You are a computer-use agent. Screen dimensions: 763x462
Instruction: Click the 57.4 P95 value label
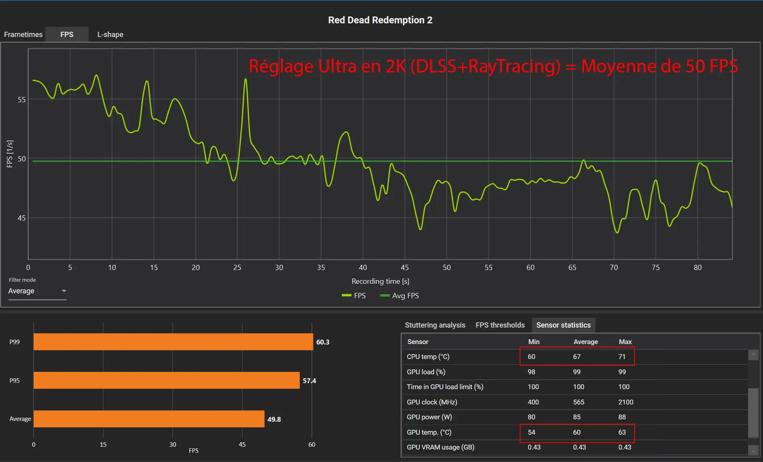309,381
